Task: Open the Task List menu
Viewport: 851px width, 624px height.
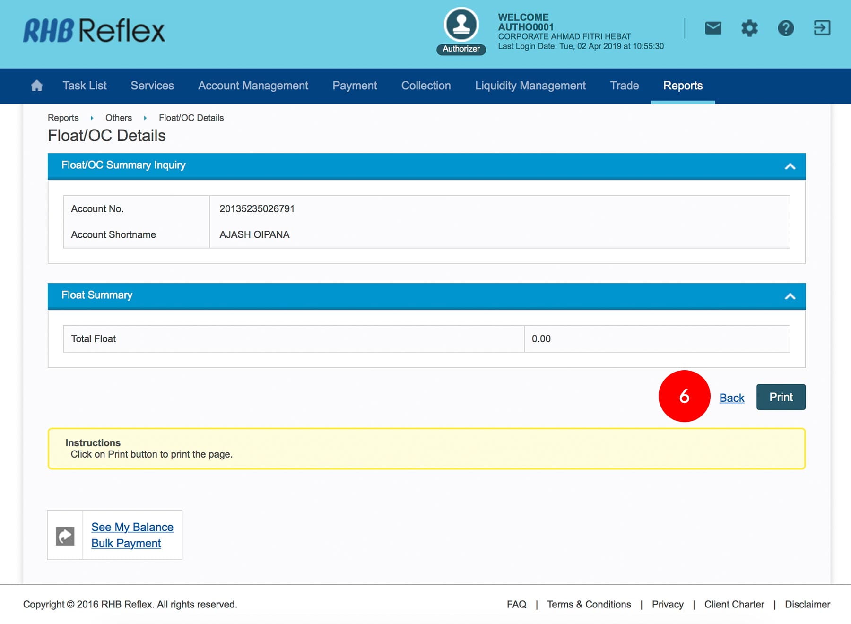Action: tap(85, 86)
